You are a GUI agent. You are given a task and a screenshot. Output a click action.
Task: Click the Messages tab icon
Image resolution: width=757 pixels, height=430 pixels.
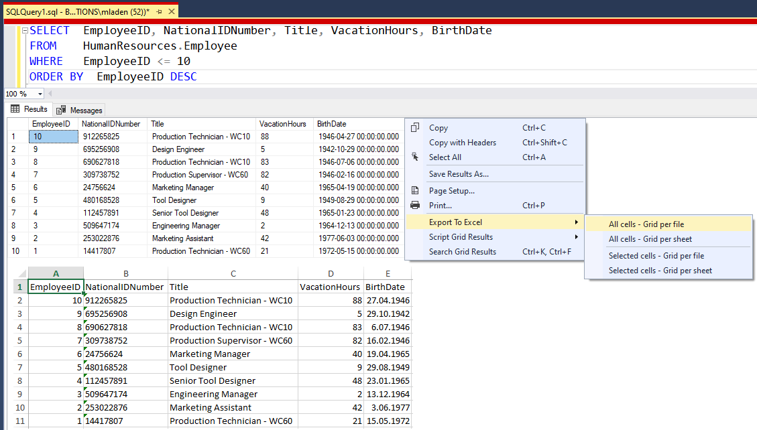click(x=61, y=110)
